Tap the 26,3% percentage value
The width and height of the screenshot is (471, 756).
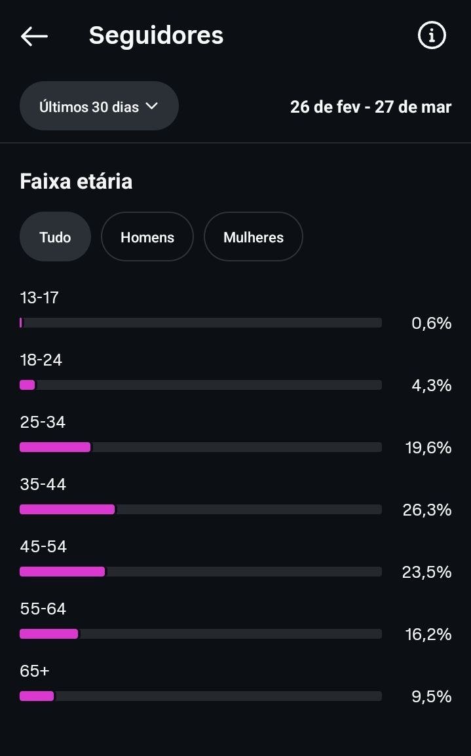pos(427,510)
